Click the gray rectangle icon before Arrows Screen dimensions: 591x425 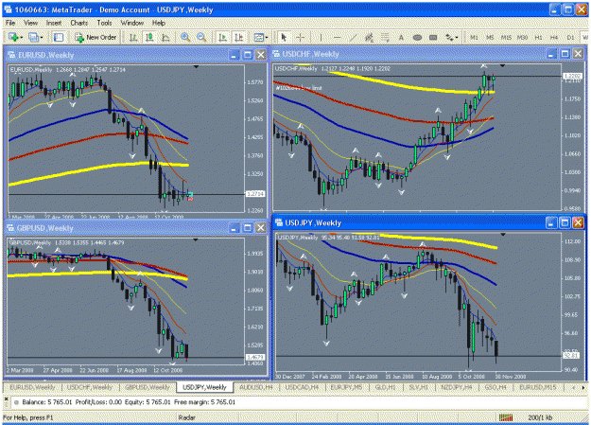pyautogui.click(x=433, y=37)
